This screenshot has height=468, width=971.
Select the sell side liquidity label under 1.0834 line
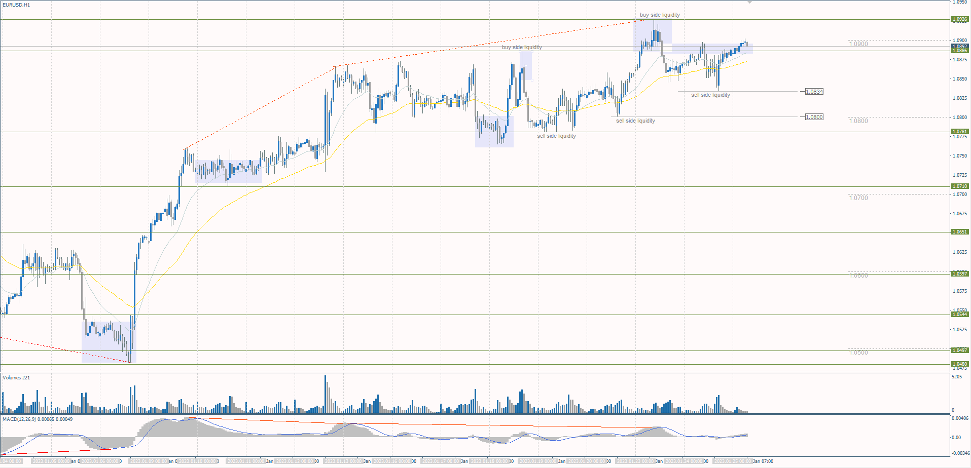click(x=710, y=95)
